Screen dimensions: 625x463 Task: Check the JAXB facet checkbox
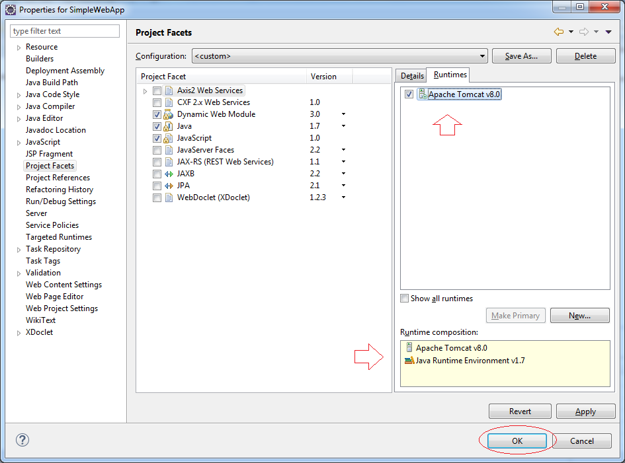157,174
